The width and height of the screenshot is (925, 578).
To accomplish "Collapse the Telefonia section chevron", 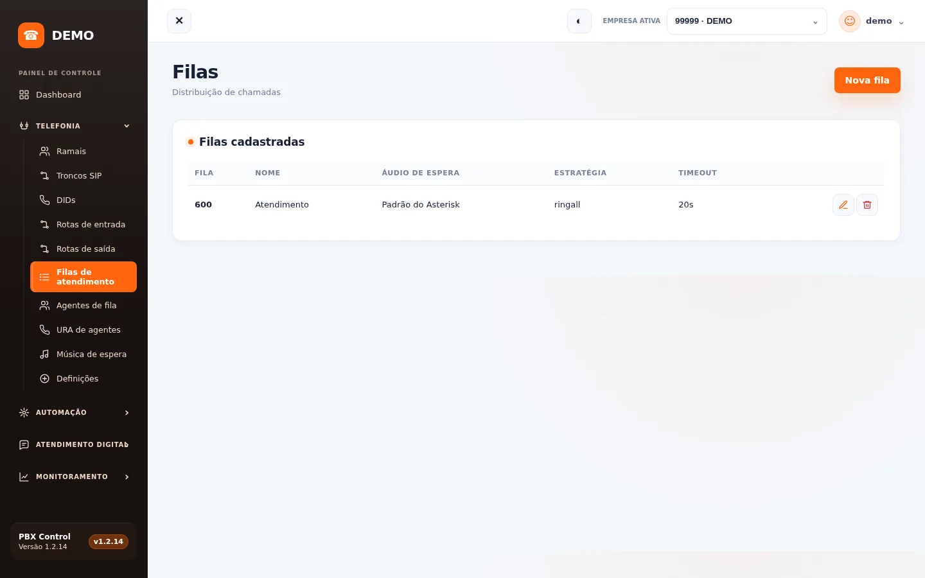I will pyautogui.click(x=127, y=126).
